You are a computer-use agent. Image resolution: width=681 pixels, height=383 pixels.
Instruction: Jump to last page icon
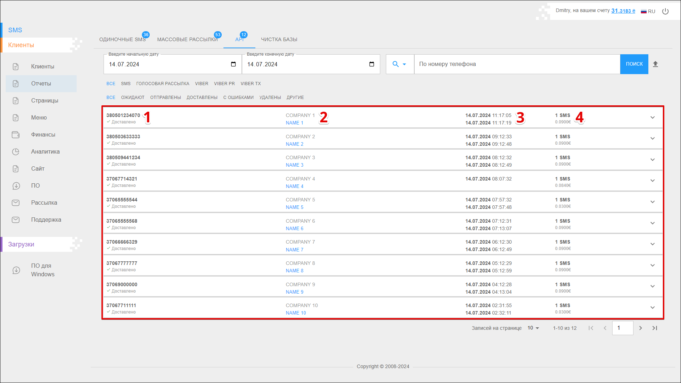(655, 328)
